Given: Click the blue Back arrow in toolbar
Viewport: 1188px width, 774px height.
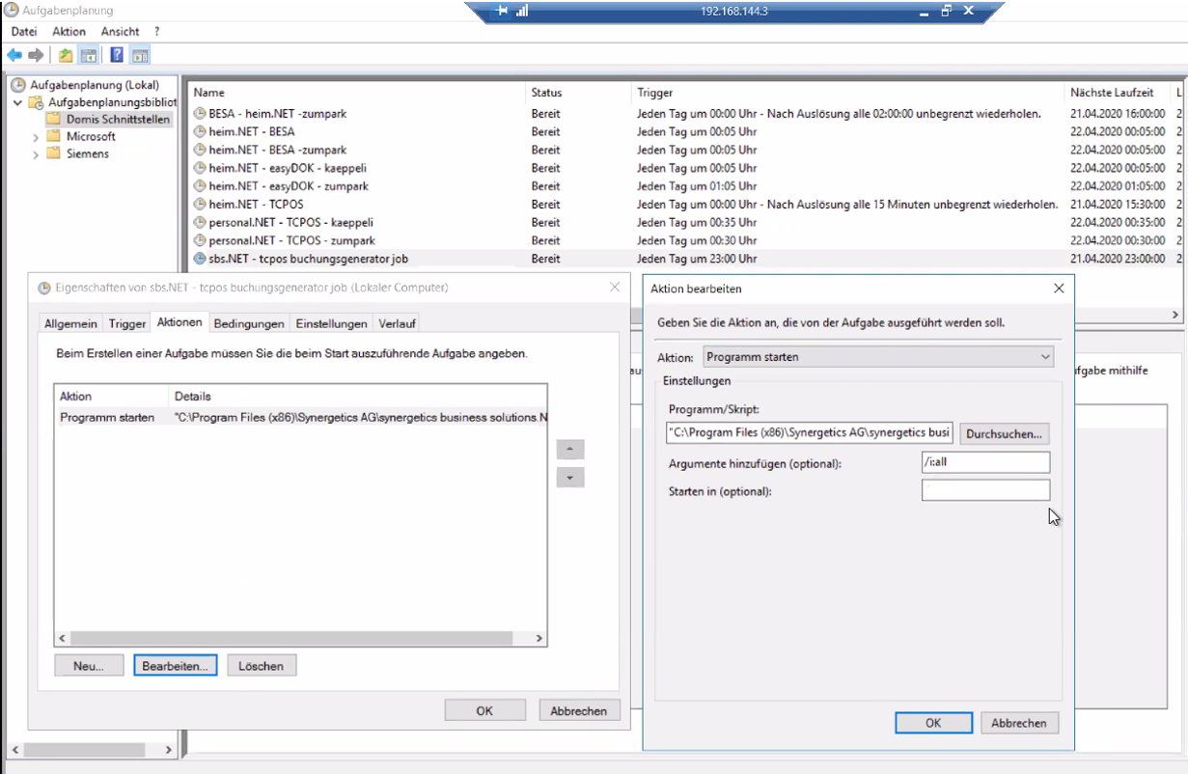Looking at the screenshot, I should click(x=14, y=55).
